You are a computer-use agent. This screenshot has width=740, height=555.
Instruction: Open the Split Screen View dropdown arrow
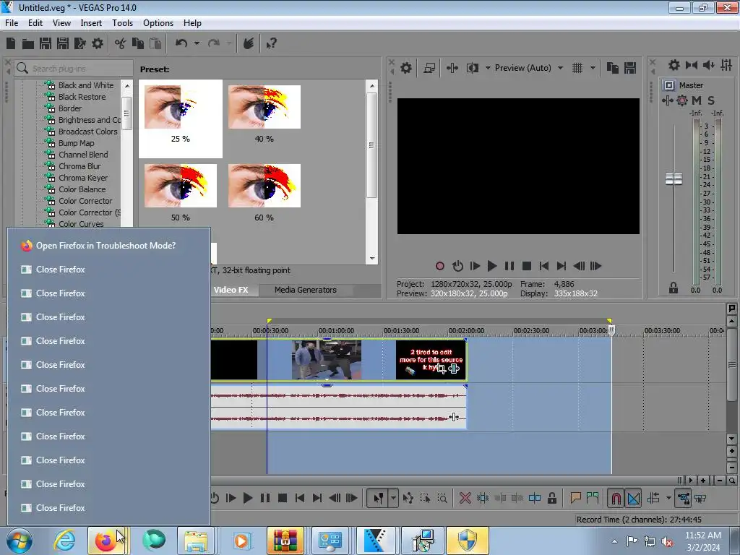click(488, 68)
